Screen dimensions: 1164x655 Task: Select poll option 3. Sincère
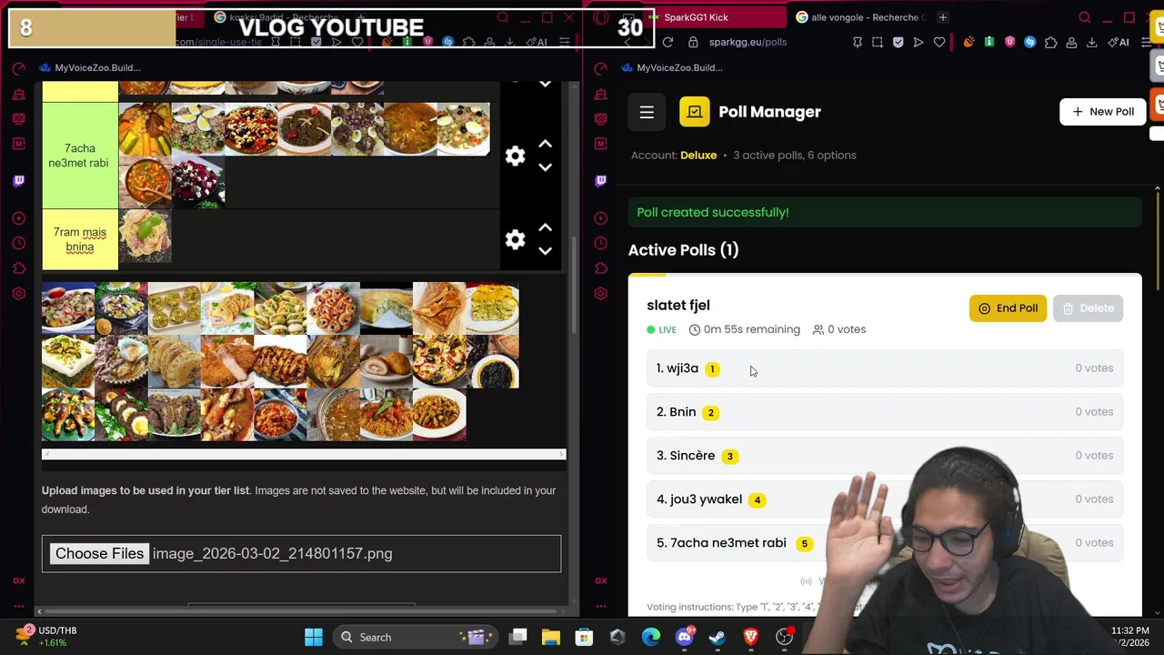point(885,456)
